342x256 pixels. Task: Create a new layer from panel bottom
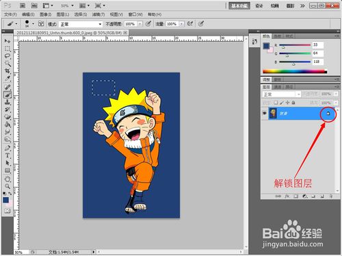[x=322, y=196]
